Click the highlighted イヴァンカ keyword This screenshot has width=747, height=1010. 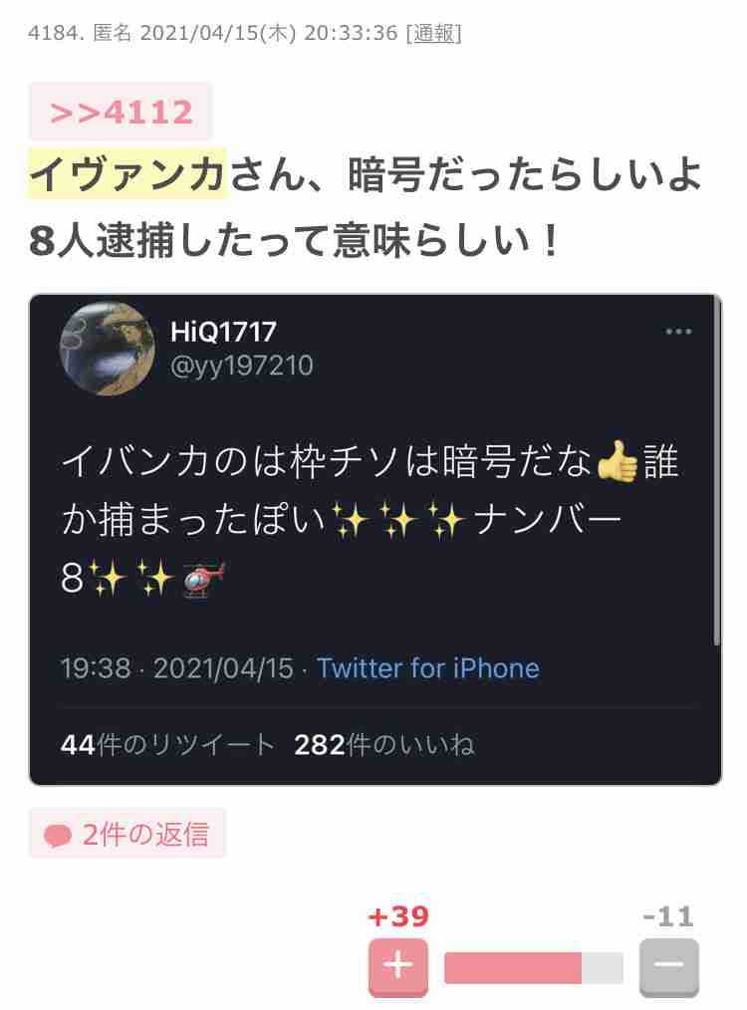(x=127, y=174)
